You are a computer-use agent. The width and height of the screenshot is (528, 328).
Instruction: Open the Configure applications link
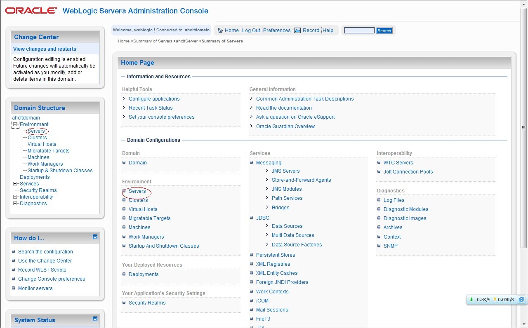point(154,99)
